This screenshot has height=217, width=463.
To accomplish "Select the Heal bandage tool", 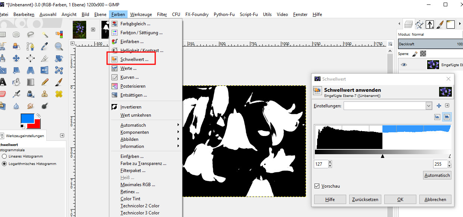I will pyautogui.click(x=59, y=94).
